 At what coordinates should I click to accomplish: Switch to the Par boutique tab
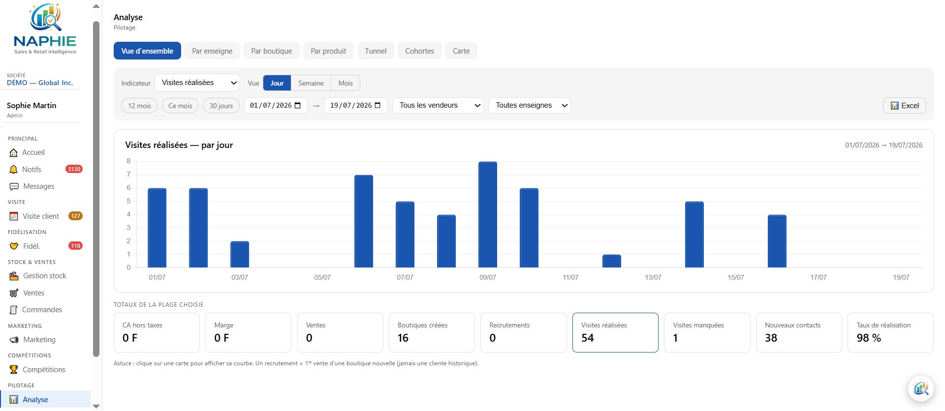pos(272,51)
